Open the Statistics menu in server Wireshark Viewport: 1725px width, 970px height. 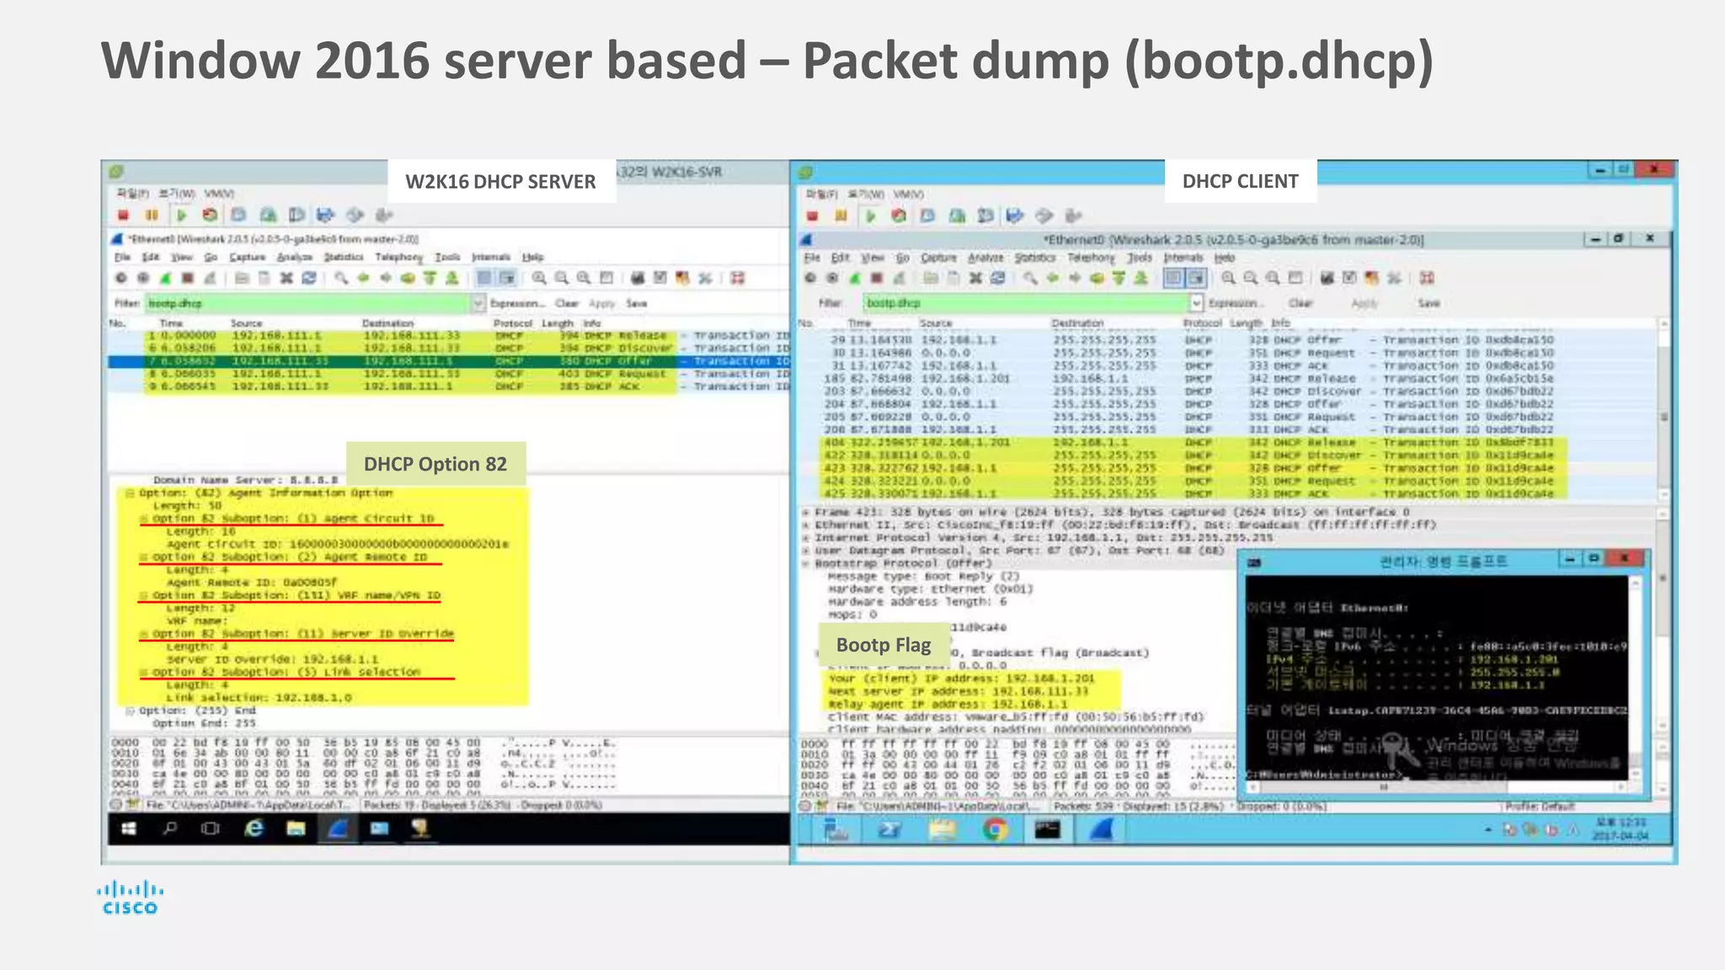click(x=344, y=257)
